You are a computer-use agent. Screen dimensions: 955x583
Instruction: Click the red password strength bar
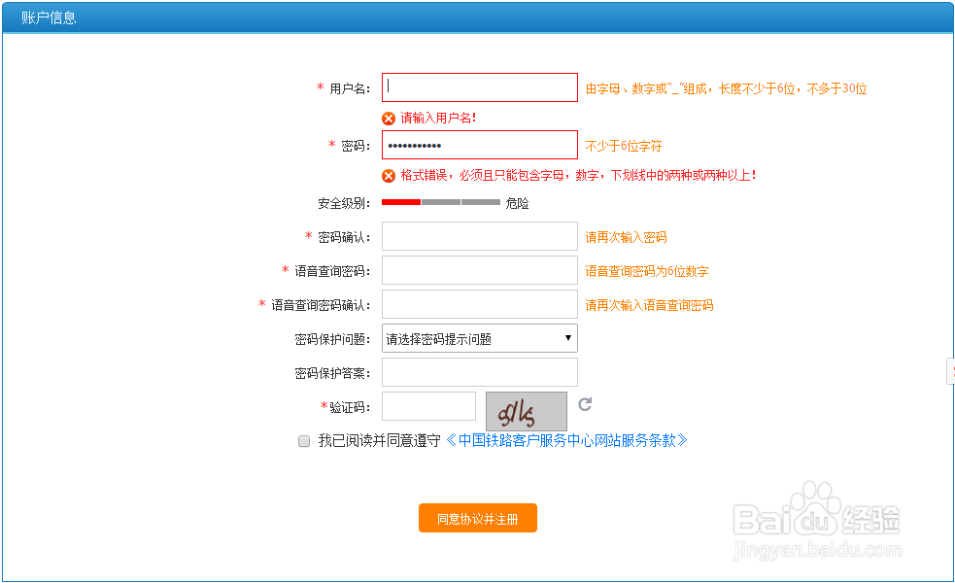click(398, 202)
